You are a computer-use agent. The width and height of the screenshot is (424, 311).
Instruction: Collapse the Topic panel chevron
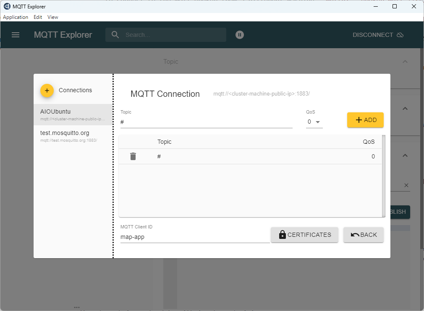click(405, 61)
